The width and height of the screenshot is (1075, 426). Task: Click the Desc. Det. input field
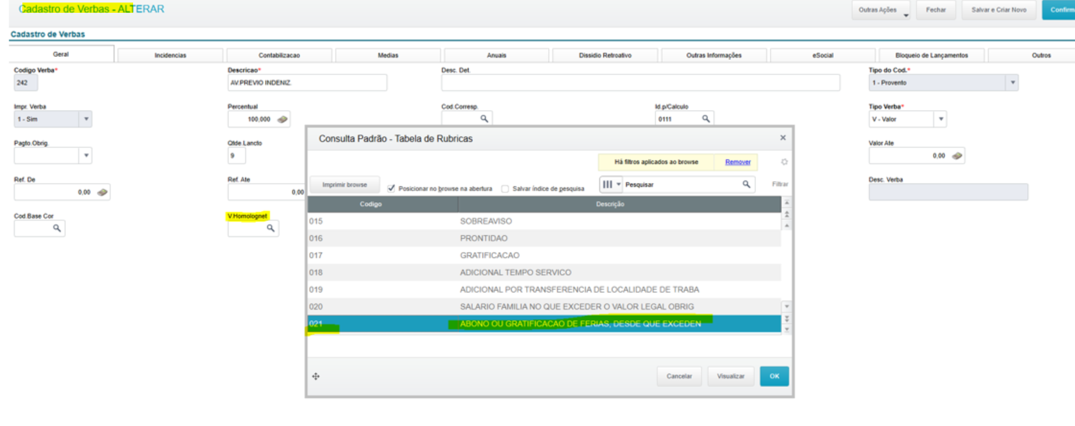[x=641, y=83]
